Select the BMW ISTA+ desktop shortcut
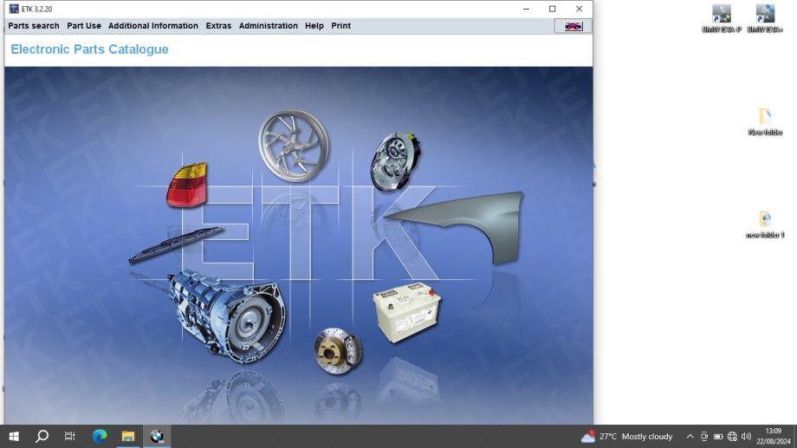 [765, 19]
